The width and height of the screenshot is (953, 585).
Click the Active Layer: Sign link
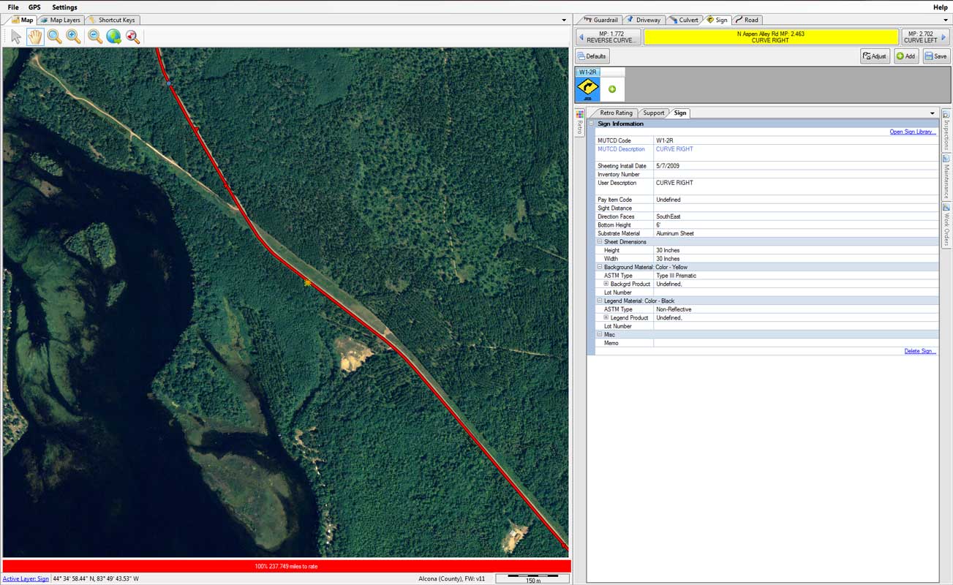pos(26,578)
